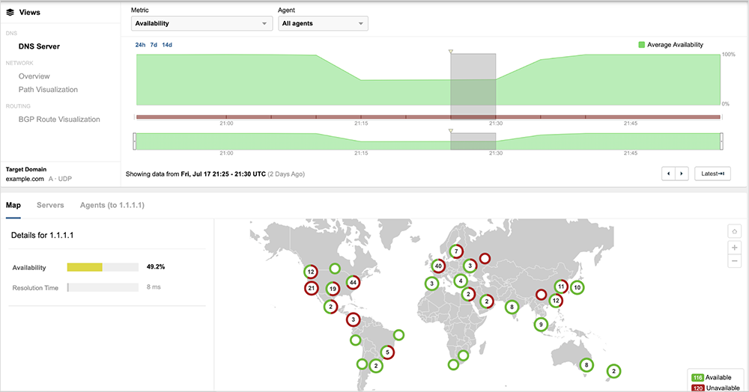The height and width of the screenshot is (392, 749).
Task: Zoom out on the world map
Action: point(734,261)
